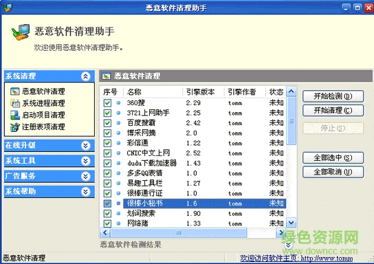The height and width of the screenshot is (264, 374).
Task: Sort the list by the 引擎版本 column header
Action: click(x=203, y=92)
